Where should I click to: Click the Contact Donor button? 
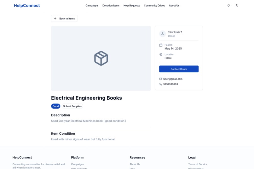179,69
